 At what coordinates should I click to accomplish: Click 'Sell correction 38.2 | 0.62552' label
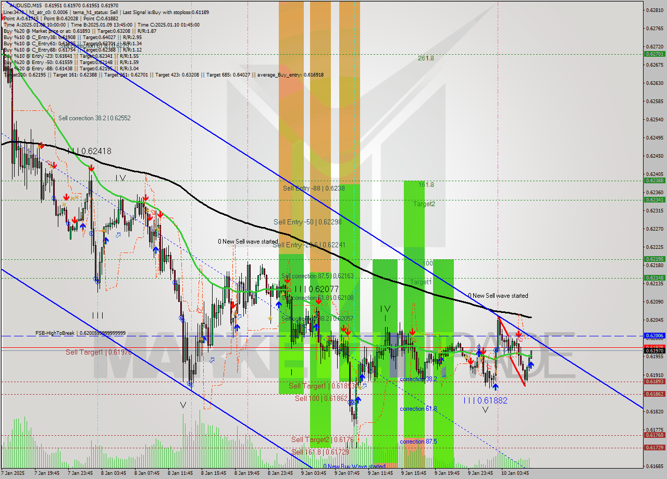click(94, 118)
